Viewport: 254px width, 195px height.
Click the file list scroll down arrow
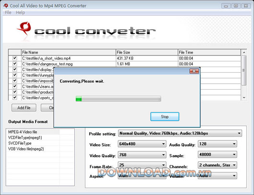pyautogui.click(x=244, y=98)
